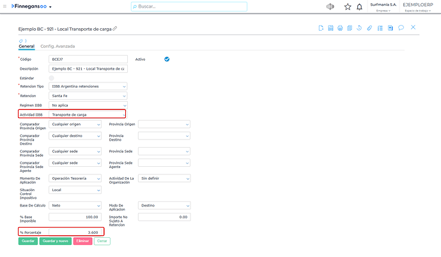Viewport: 441px width, 257px height.
Task: Click the copy document icon
Action: (350, 28)
